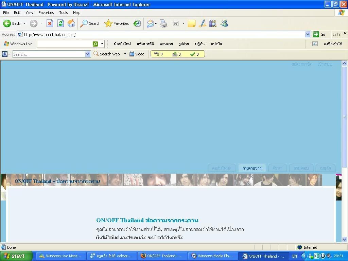Click the Internet zone globe in status bar

click(x=300, y=247)
